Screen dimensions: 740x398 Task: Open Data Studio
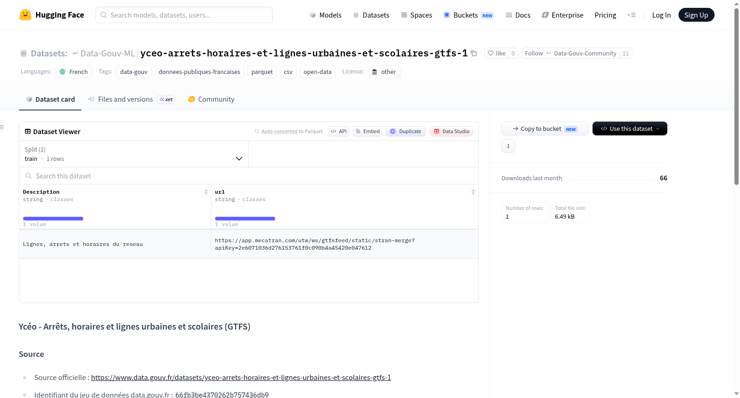click(x=451, y=131)
